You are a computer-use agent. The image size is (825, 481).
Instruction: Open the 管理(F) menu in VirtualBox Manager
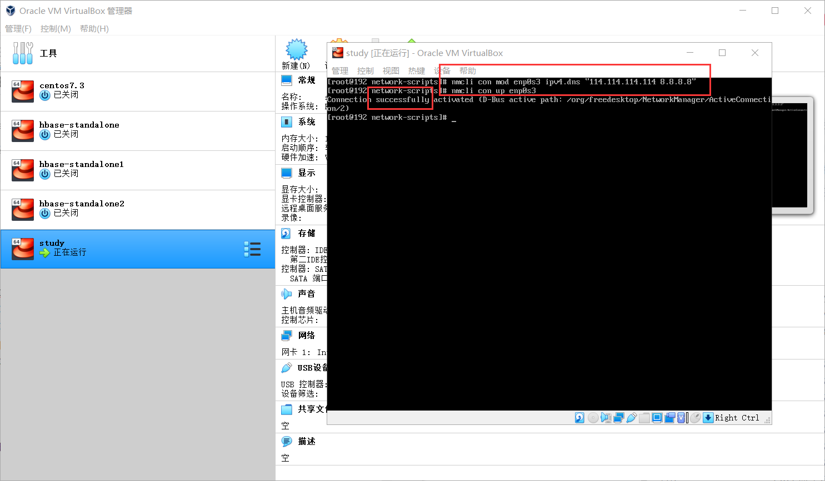click(x=18, y=29)
